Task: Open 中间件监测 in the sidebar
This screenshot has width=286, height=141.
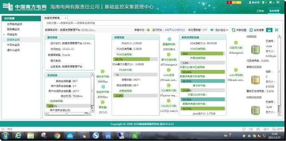Action: click(13, 45)
